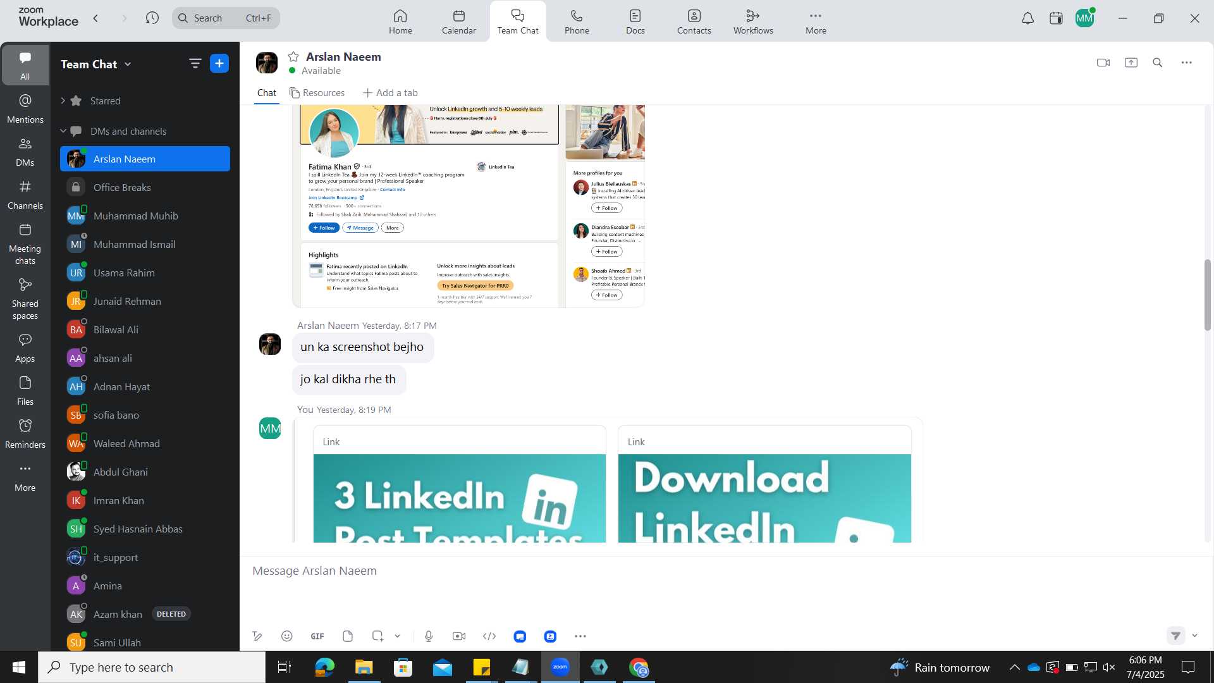This screenshot has width=1214, height=683.
Task: Open the sidebar More menu
Action: (x=25, y=477)
